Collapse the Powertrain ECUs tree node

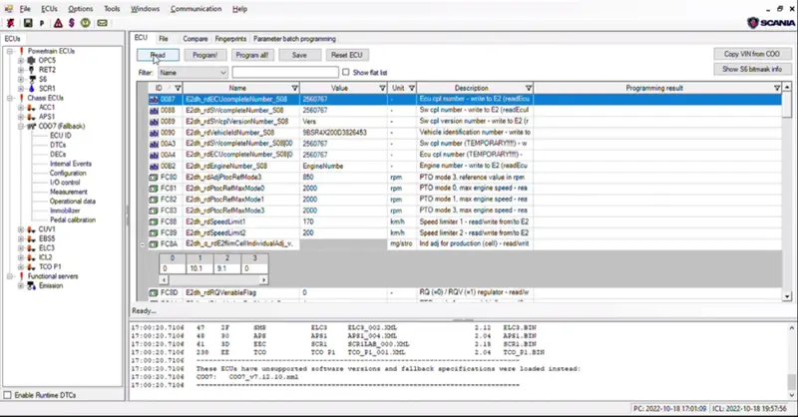coord(10,51)
